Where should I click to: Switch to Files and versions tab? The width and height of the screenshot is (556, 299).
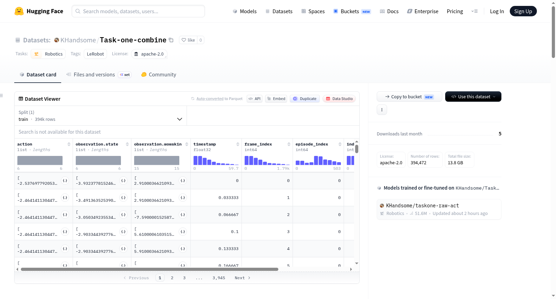coord(99,74)
